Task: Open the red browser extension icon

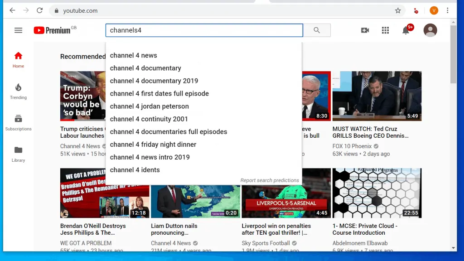Action: (x=416, y=11)
